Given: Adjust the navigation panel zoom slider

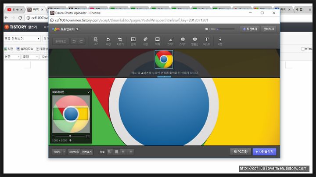Looking at the screenshot, I should [x=70, y=136].
